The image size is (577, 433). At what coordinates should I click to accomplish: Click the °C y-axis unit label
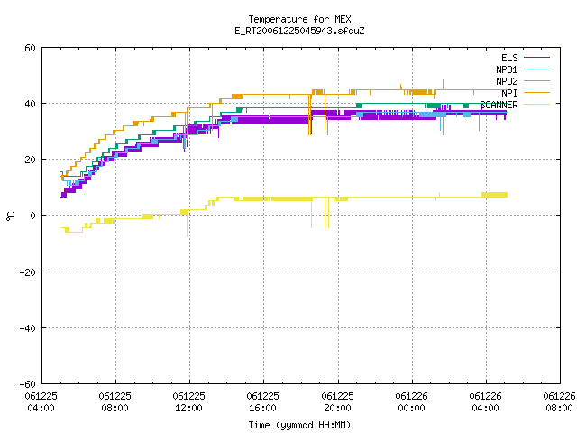(x=10, y=216)
